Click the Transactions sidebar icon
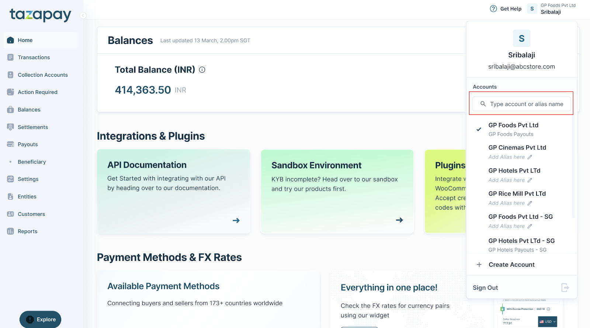Viewport: 590px width, 328px height. (x=10, y=58)
